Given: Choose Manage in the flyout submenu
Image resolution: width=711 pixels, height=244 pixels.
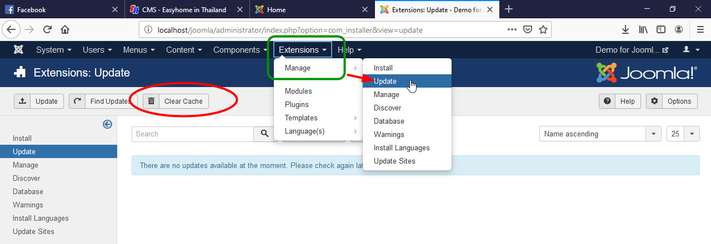Looking at the screenshot, I should (407, 94).
